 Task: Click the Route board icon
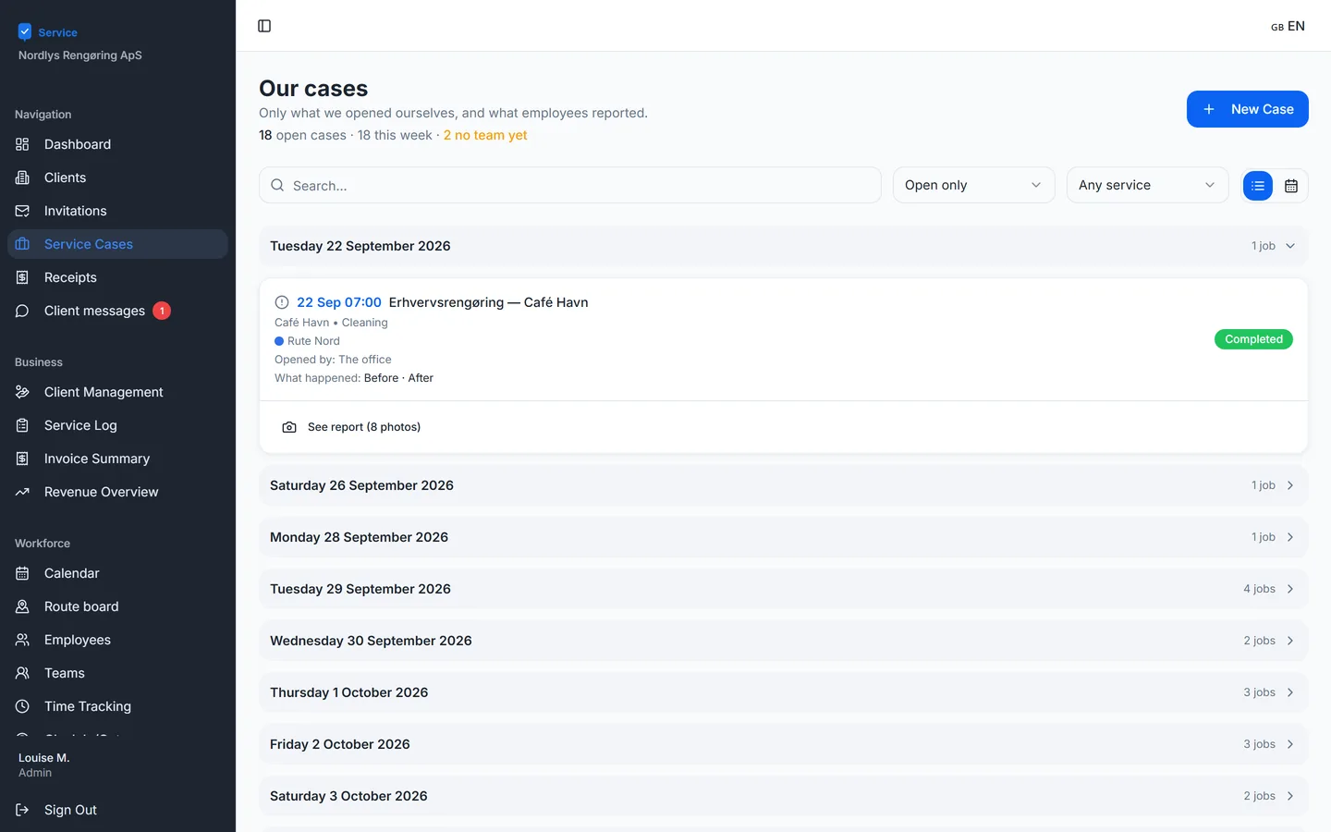pyautogui.click(x=22, y=606)
